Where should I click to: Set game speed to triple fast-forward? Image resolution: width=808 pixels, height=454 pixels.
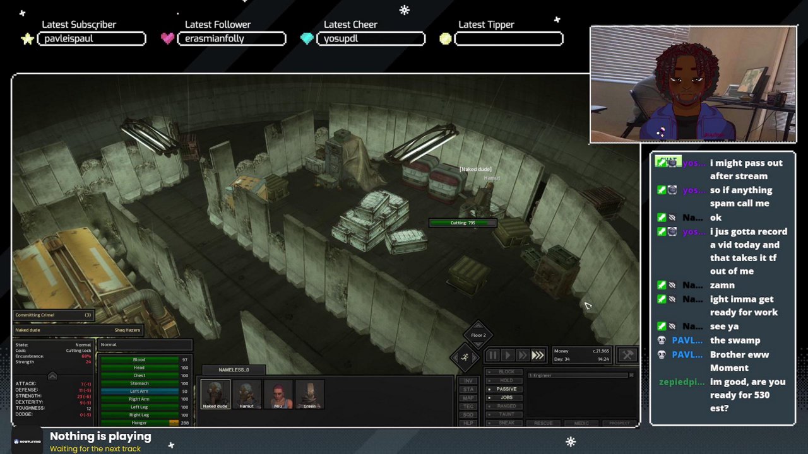click(538, 356)
